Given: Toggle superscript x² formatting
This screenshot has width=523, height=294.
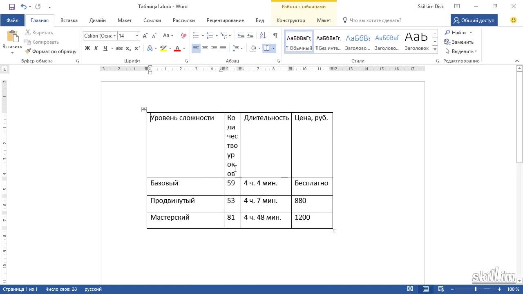Looking at the screenshot, I should (137, 48).
